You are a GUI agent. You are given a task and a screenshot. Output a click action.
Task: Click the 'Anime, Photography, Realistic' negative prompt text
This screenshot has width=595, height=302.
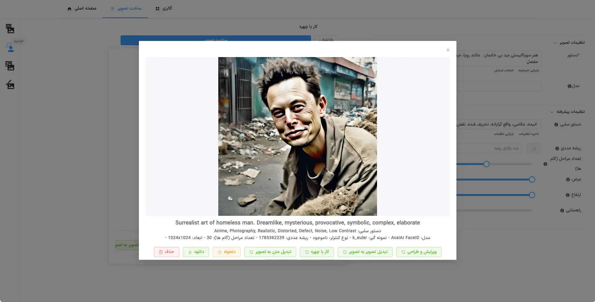[285, 231]
